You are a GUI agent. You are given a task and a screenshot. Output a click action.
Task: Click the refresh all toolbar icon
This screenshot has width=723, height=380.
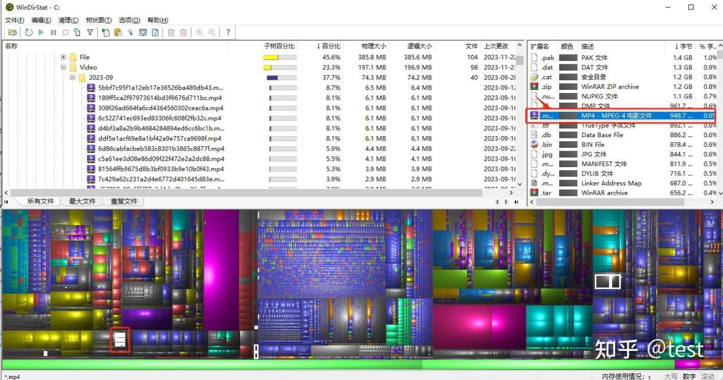(29, 33)
